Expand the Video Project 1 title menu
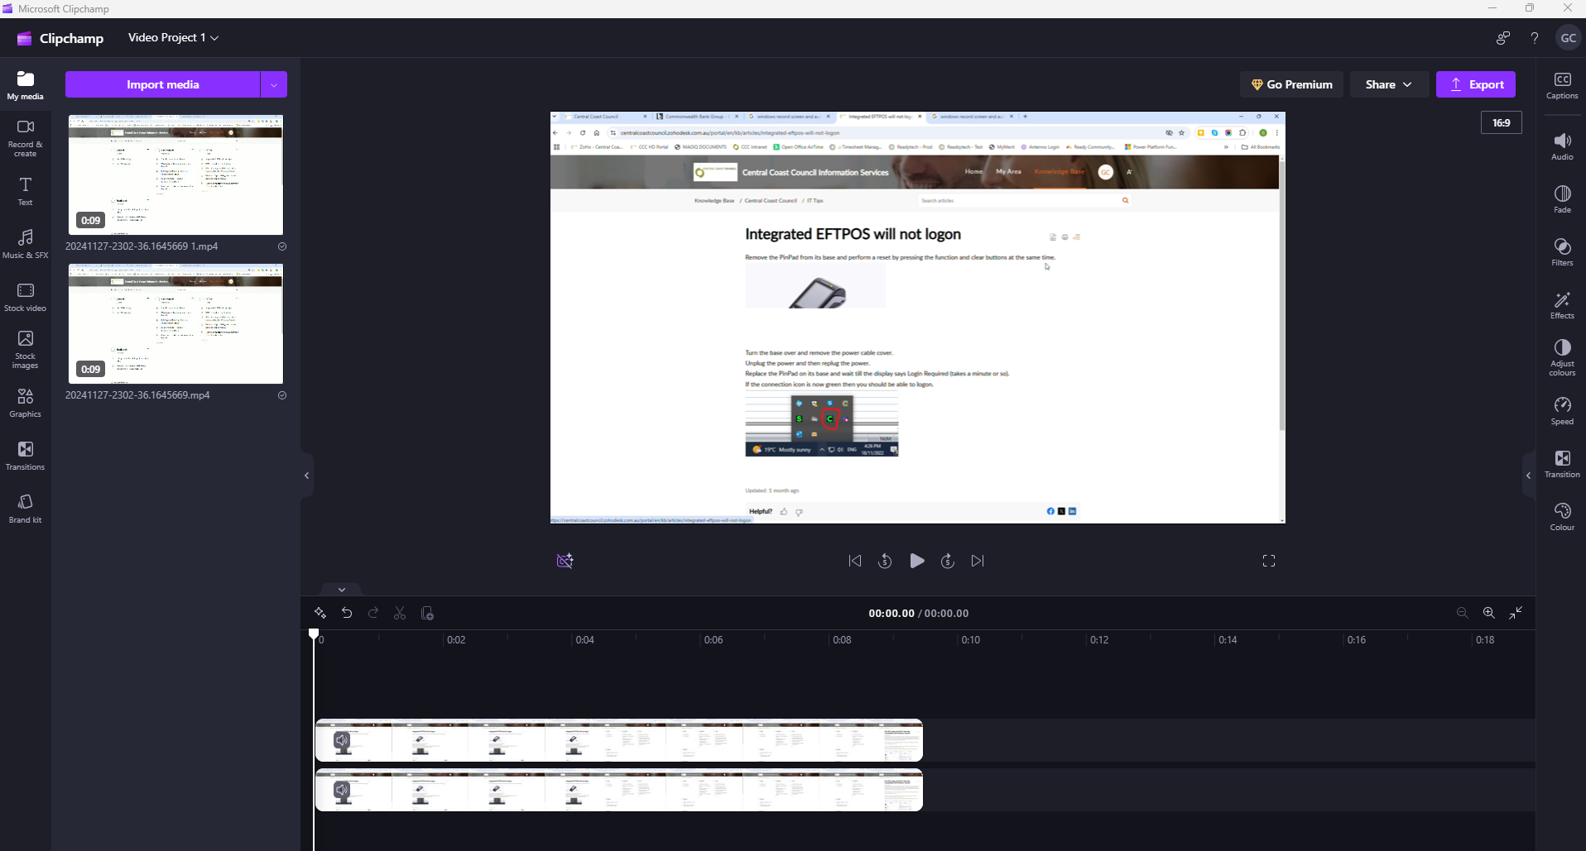The height and width of the screenshot is (851, 1586). [x=173, y=37]
